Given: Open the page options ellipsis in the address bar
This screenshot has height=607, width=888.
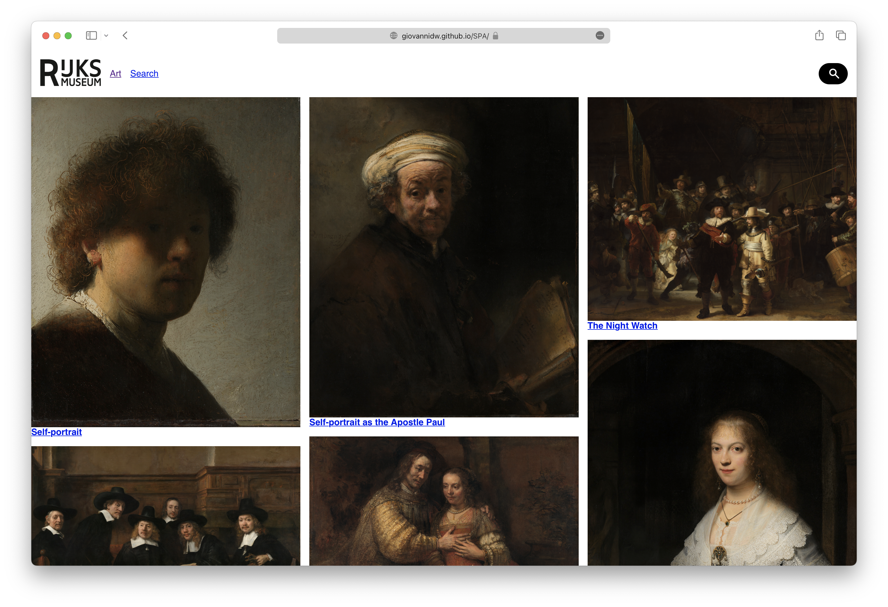Looking at the screenshot, I should coord(600,35).
